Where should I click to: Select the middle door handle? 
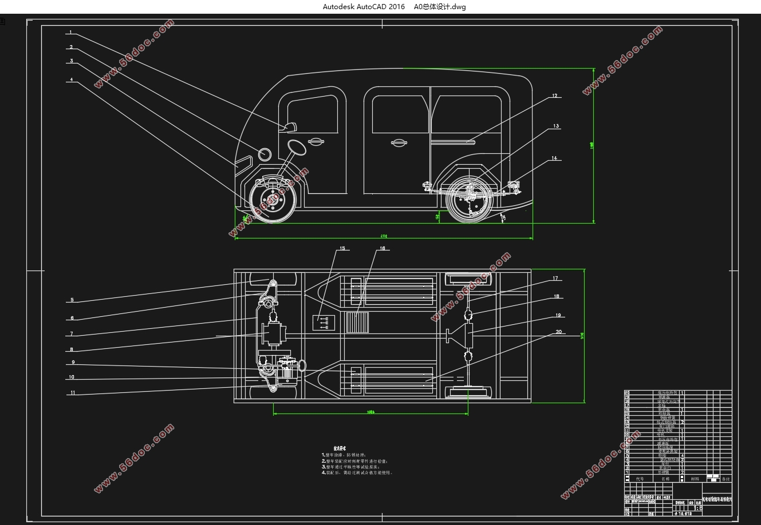coord(399,142)
